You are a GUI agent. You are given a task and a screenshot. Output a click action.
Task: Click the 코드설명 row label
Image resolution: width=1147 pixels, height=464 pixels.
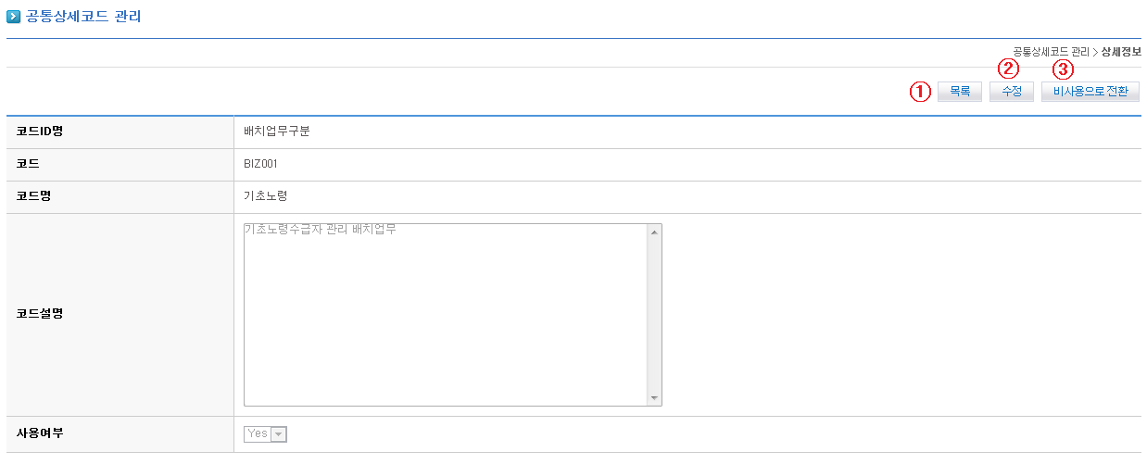(40, 313)
